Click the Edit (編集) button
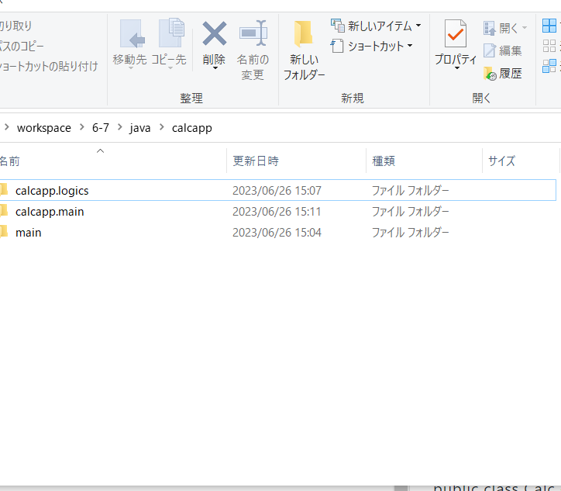The image size is (561, 491). 503,50
